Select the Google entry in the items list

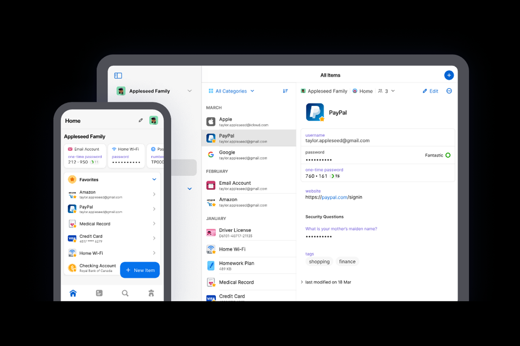(x=249, y=155)
